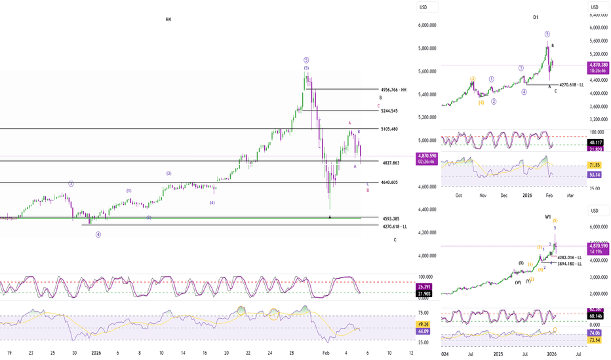Click the 28 date on H4 time axis
This screenshot has height=360, width=611.
[x=292, y=353]
